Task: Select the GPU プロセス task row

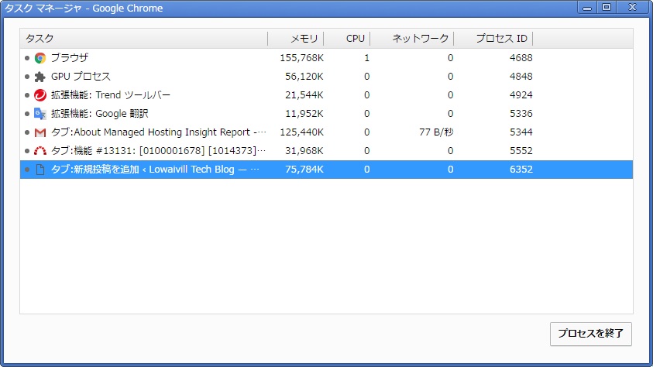Action: click(x=327, y=77)
